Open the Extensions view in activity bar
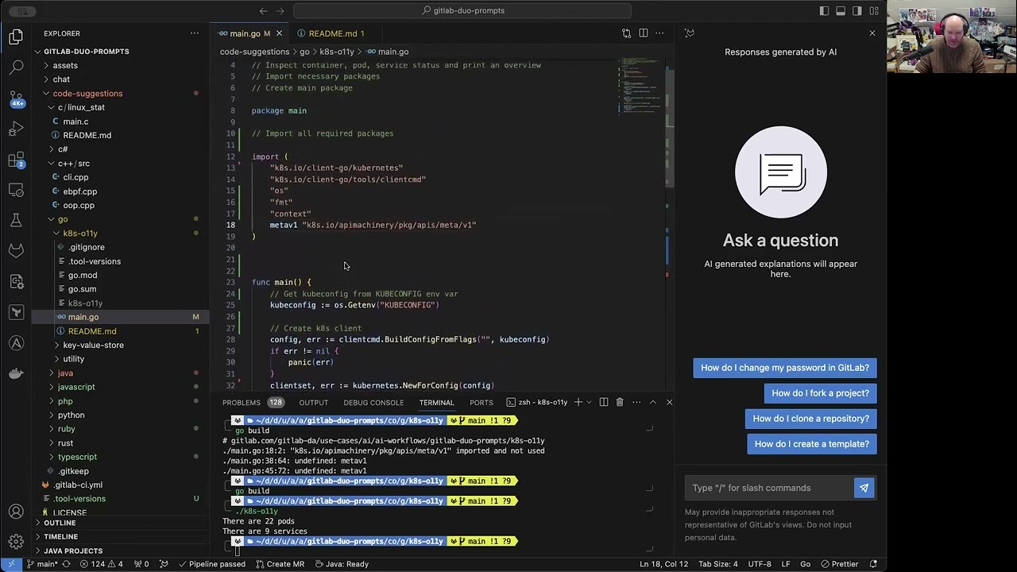The image size is (1017, 572). click(x=16, y=160)
